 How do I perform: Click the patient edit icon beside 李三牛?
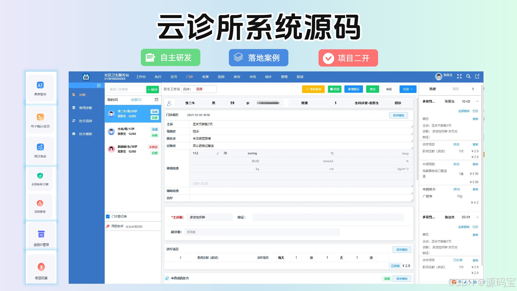coord(169,103)
